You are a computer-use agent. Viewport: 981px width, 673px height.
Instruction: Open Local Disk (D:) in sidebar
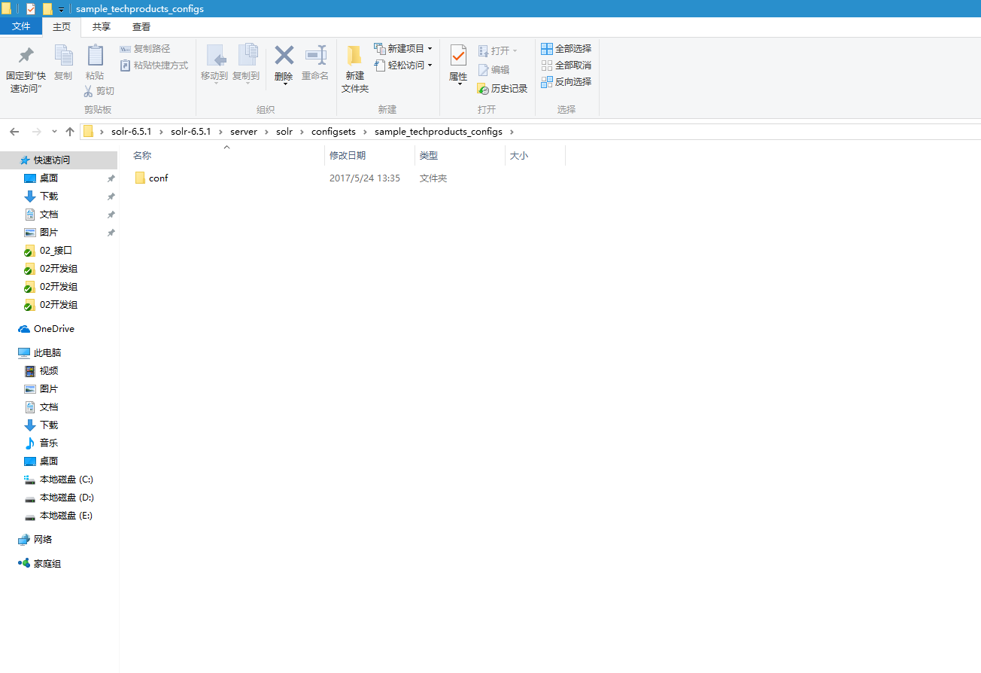pos(59,498)
